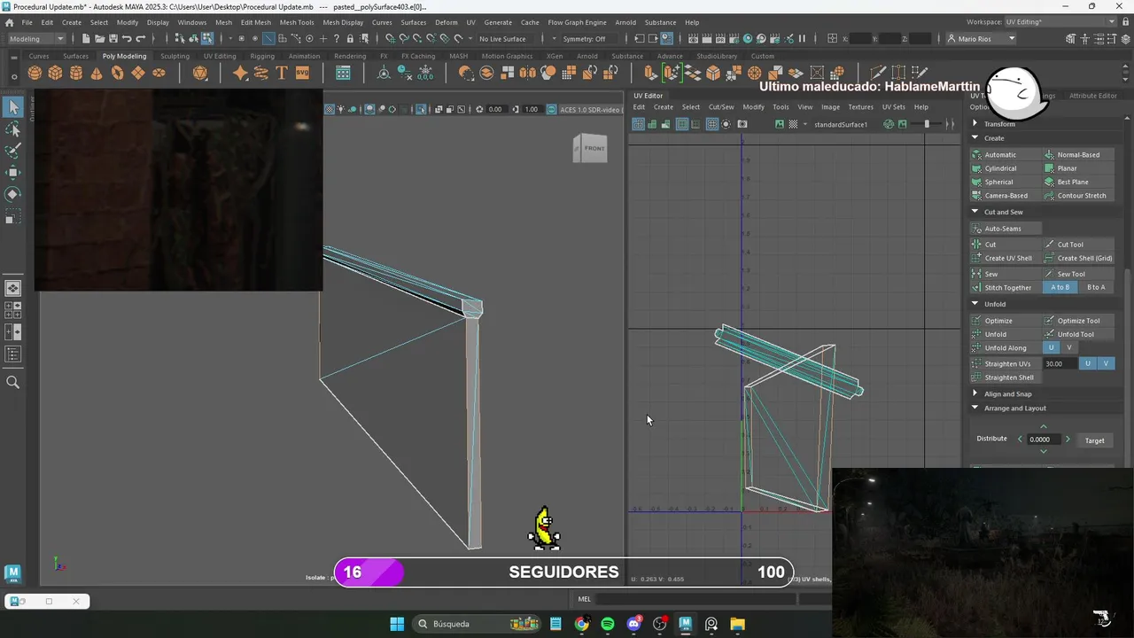Click the SVG import shelf icon
Viewport: 1134px width, 638px height.
click(x=302, y=74)
